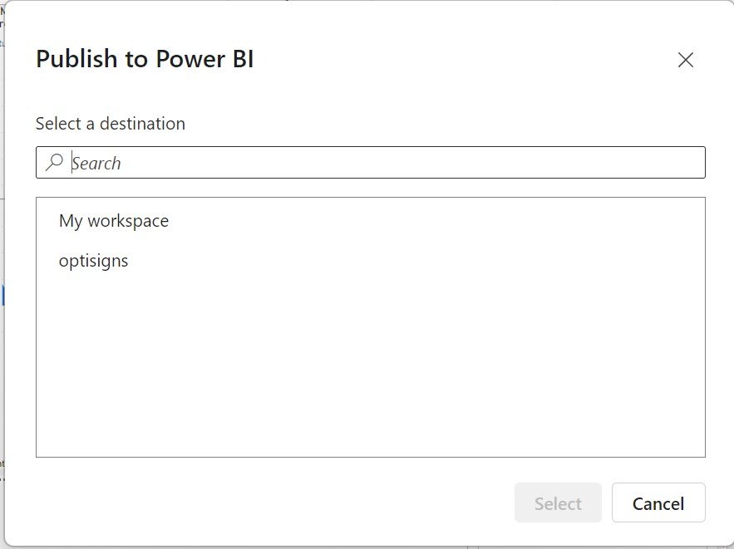734x549 pixels.
Task: Choose My workspace as the publish destination
Action: click(113, 220)
